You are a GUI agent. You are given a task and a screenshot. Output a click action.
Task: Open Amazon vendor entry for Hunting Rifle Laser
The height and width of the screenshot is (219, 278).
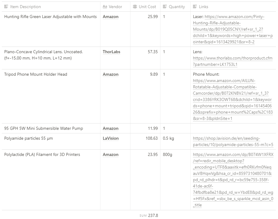111,17
